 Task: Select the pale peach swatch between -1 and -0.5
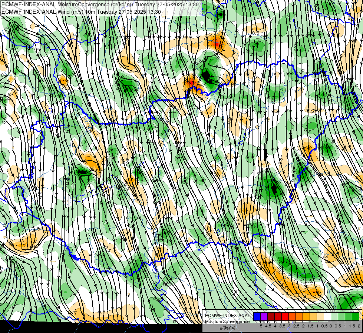coord(320,316)
